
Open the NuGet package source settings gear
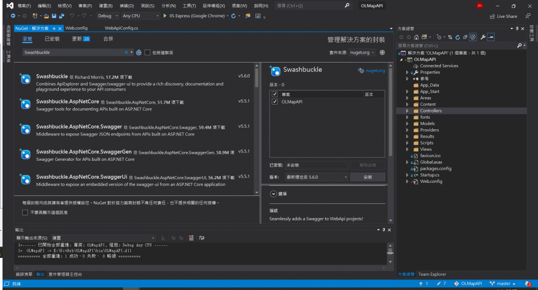point(382,53)
